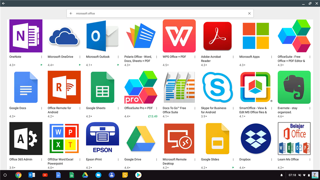320x180 pixels.
Task: Select the Epson iPrint app icon
Action: pyautogui.click(x=102, y=138)
